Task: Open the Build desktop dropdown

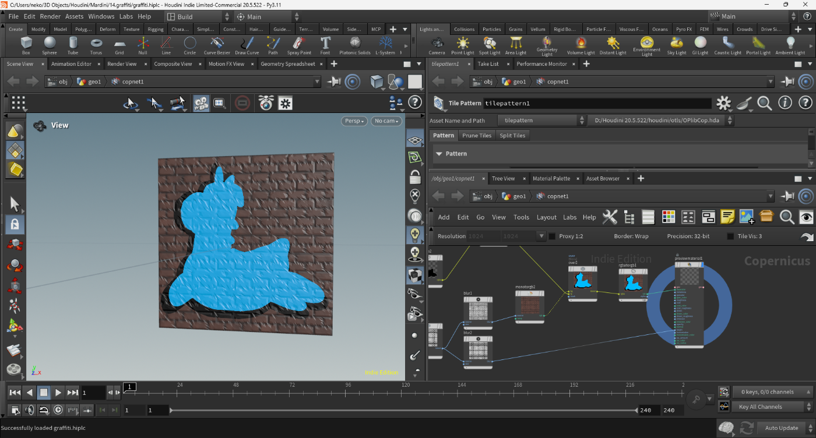Action: (198, 17)
